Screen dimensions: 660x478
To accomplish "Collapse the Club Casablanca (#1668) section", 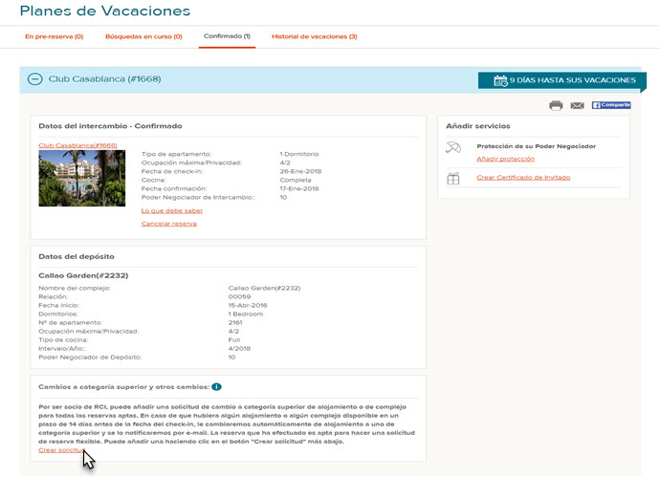I will [35, 79].
